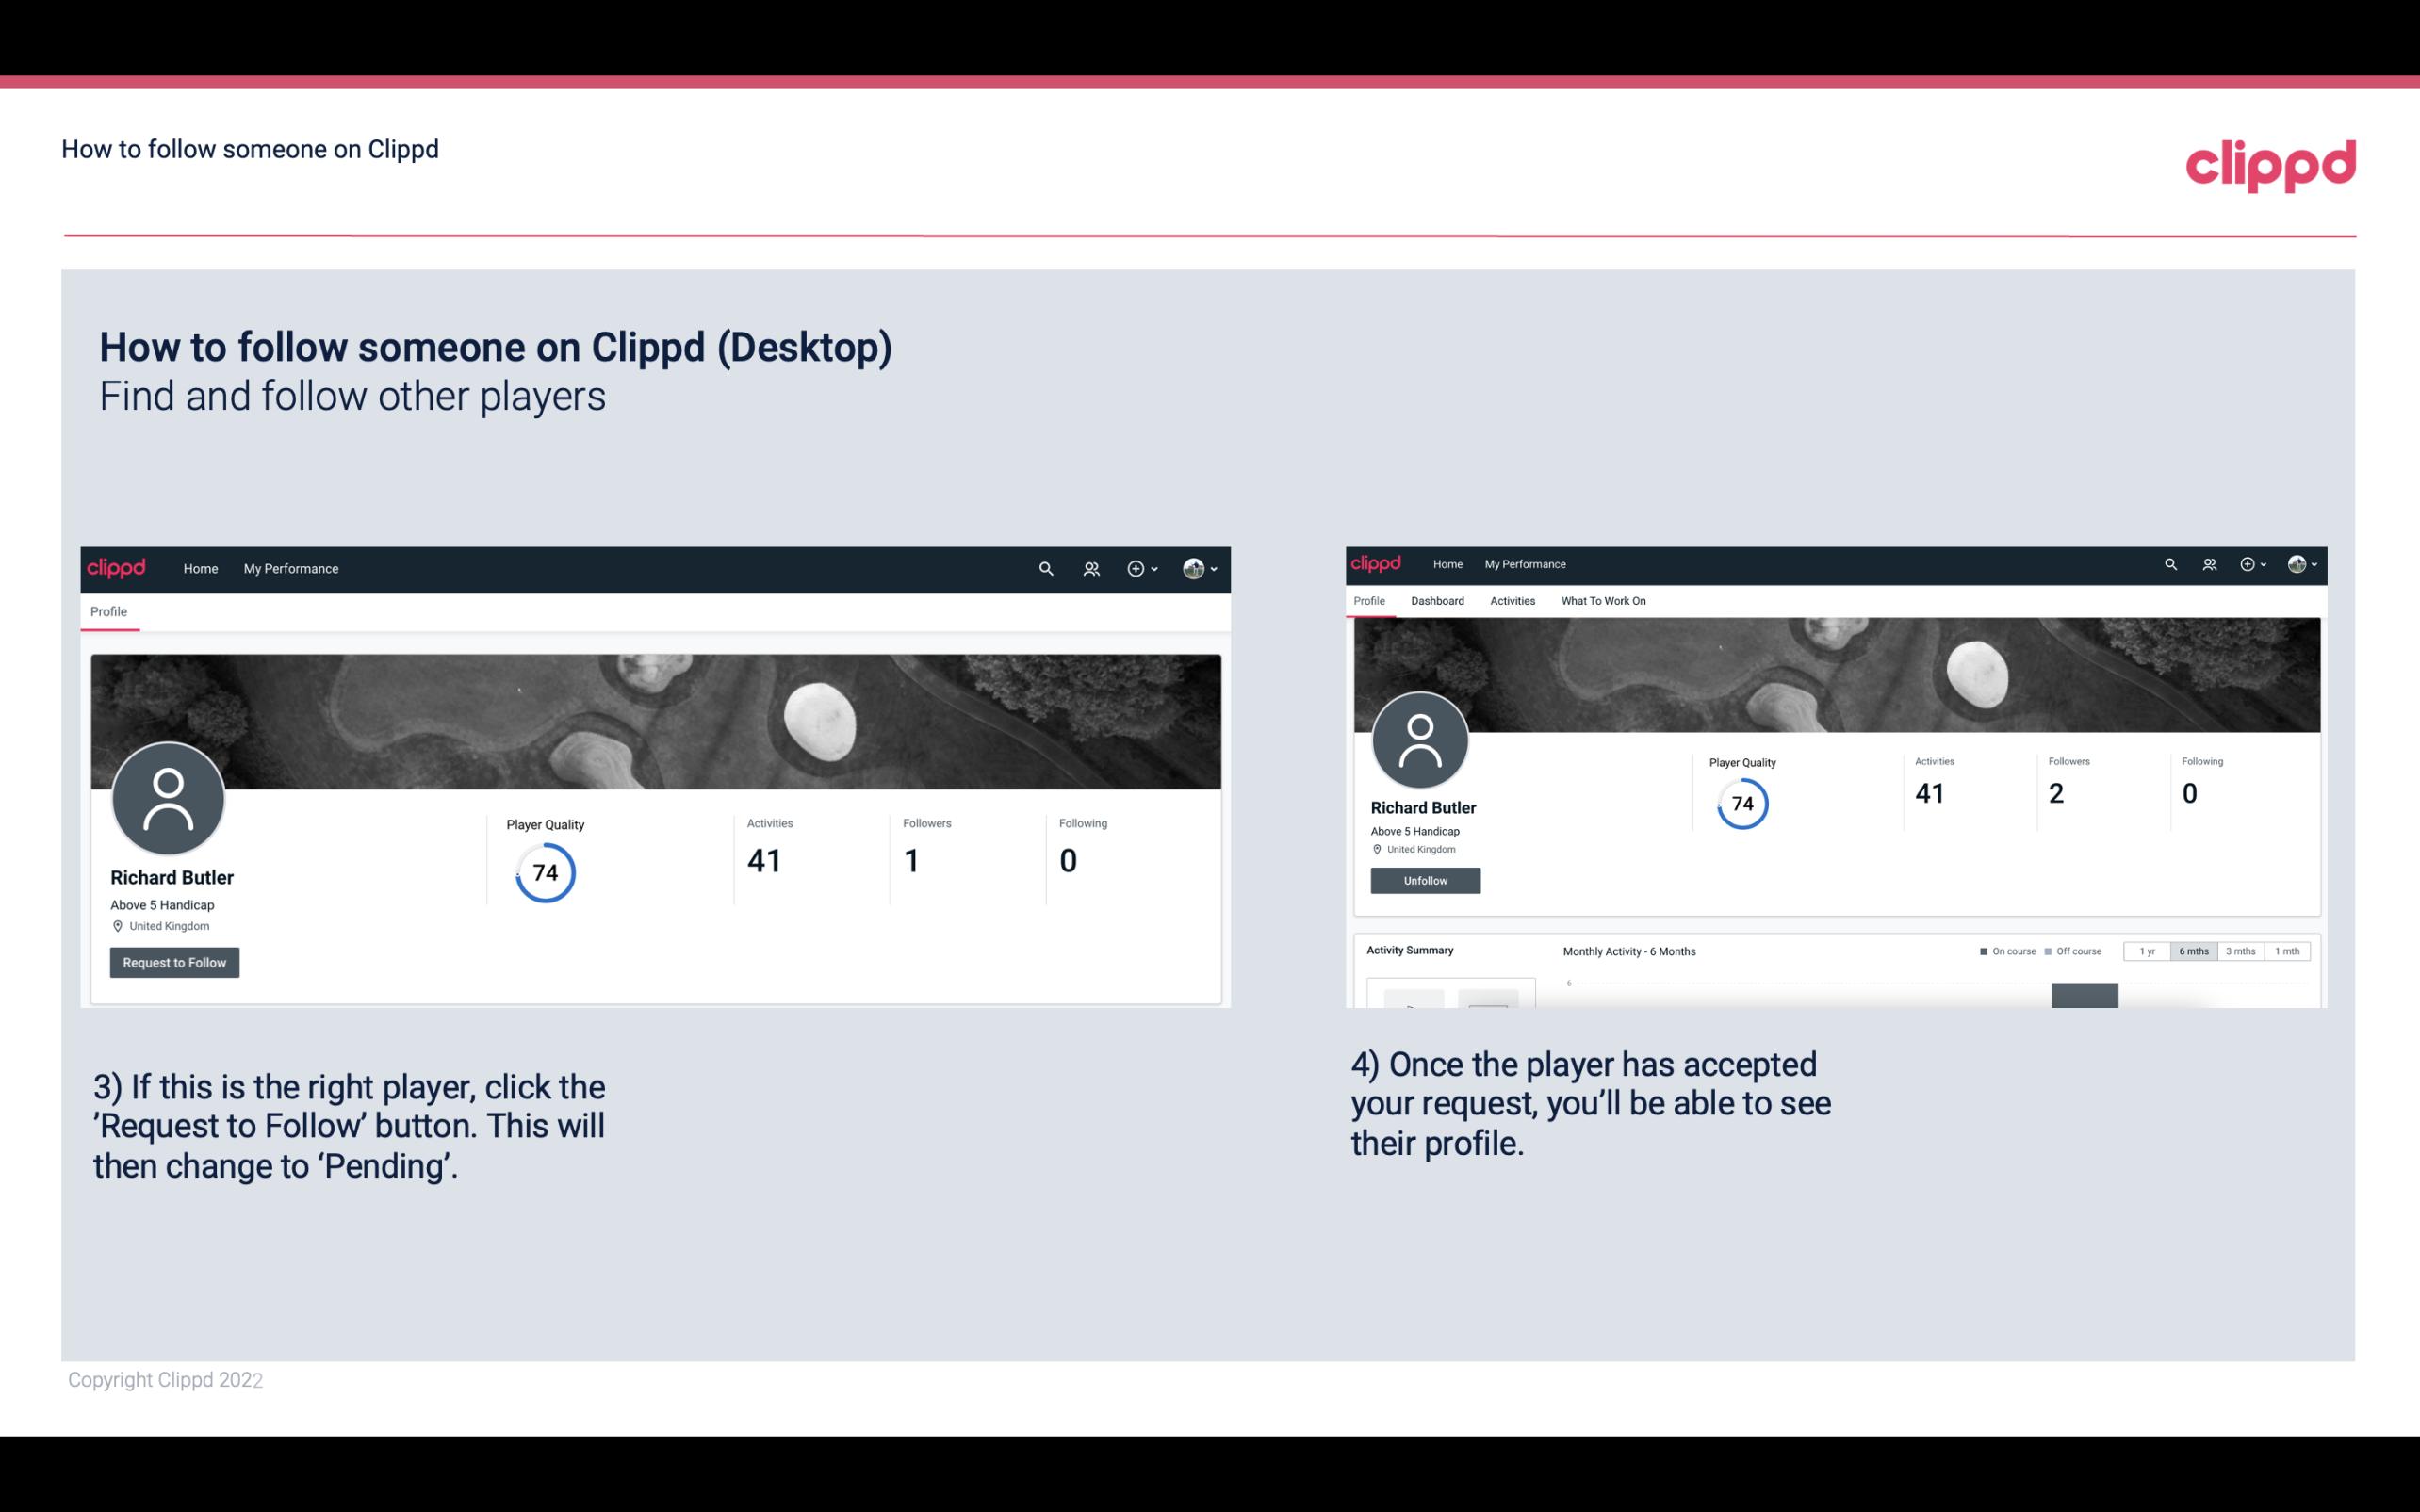
Task: Select the 'Activities' tab on profile
Action: (1509, 601)
